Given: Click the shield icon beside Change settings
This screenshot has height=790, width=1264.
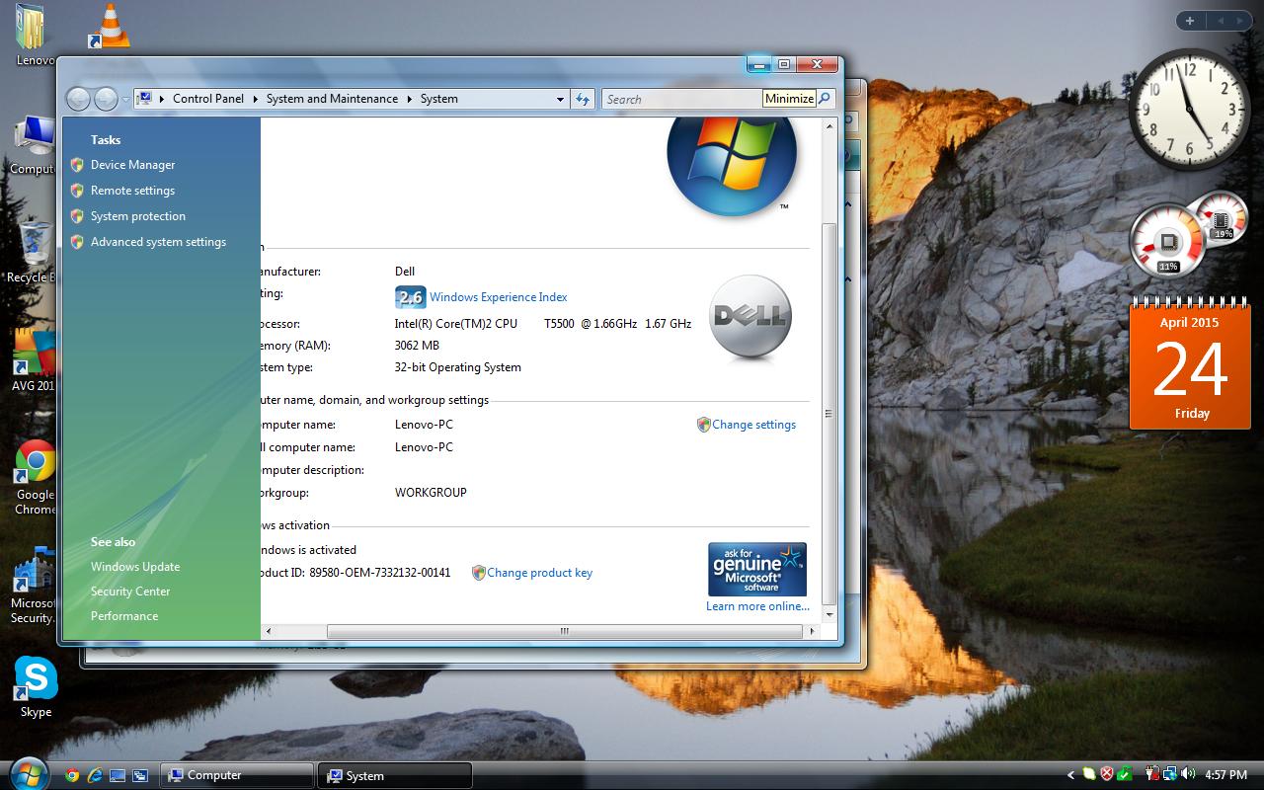Looking at the screenshot, I should (x=703, y=425).
